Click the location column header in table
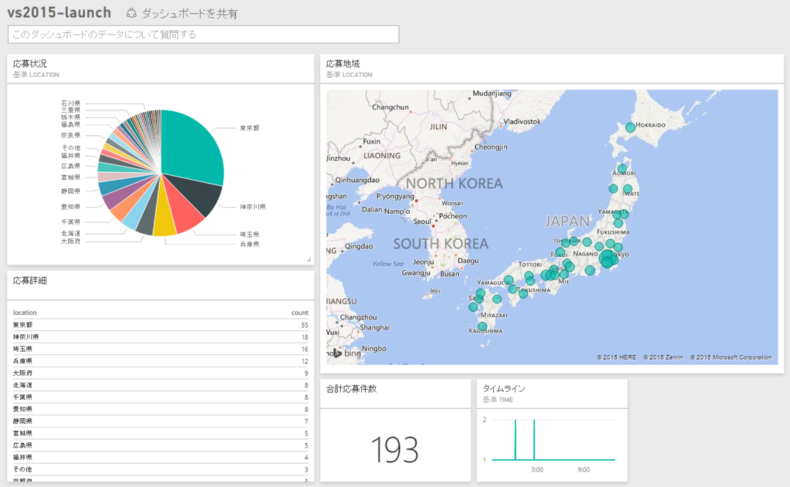 click(x=25, y=313)
